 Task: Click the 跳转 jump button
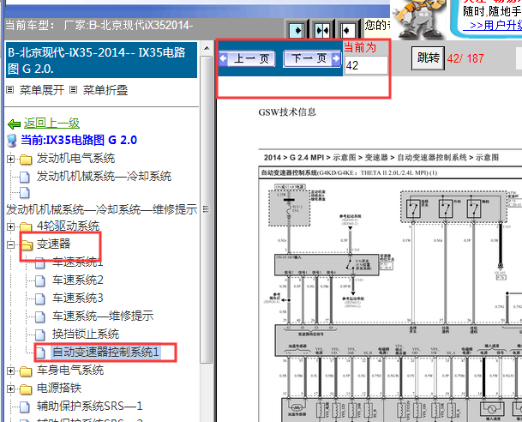point(428,58)
